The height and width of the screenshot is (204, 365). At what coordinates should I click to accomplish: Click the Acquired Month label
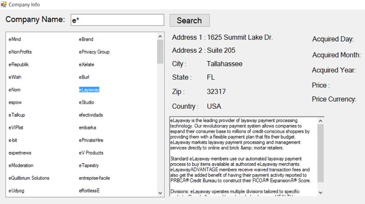click(x=337, y=55)
